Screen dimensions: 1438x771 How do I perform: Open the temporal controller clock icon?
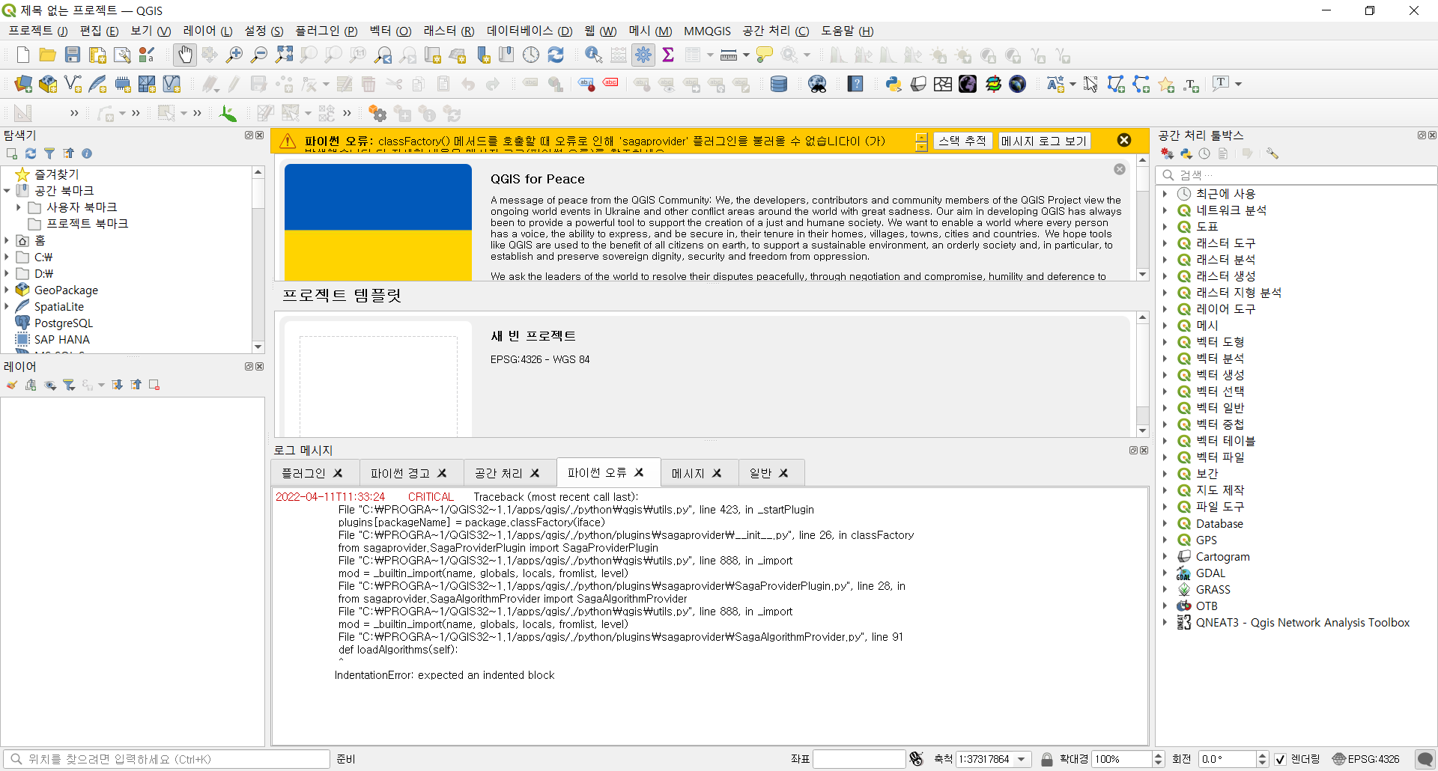531,55
